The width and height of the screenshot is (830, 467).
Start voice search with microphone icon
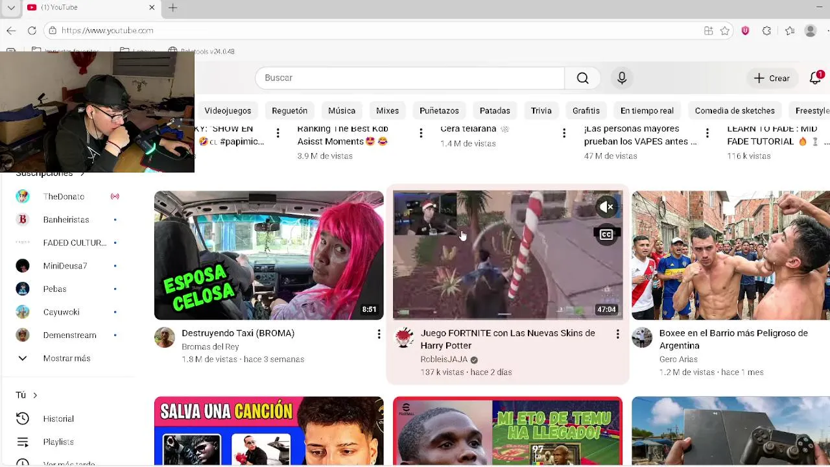tap(622, 78)
